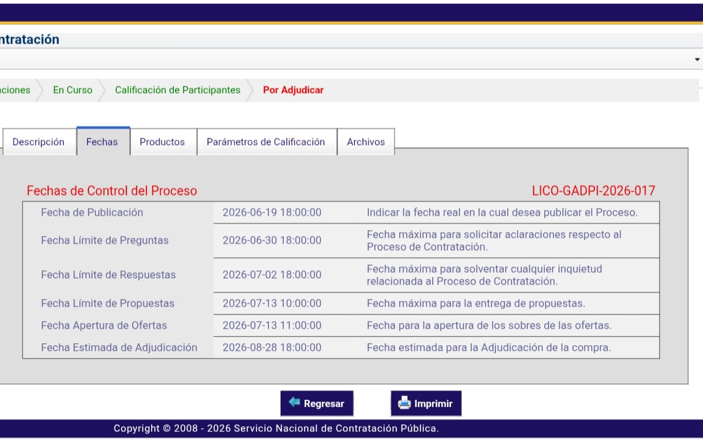Select the Fechas tab
This screenshot has width=703, height=440.
(x=103, y=142)
